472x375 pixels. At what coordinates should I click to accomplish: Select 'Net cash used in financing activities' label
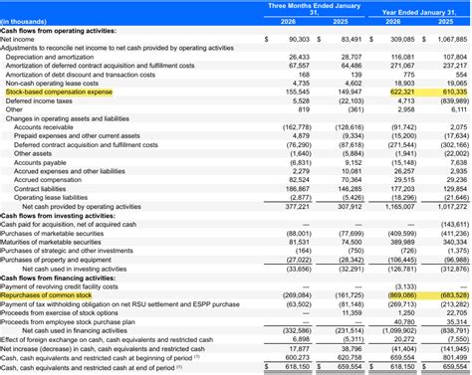pyautogui.click(x=75, y=330)
